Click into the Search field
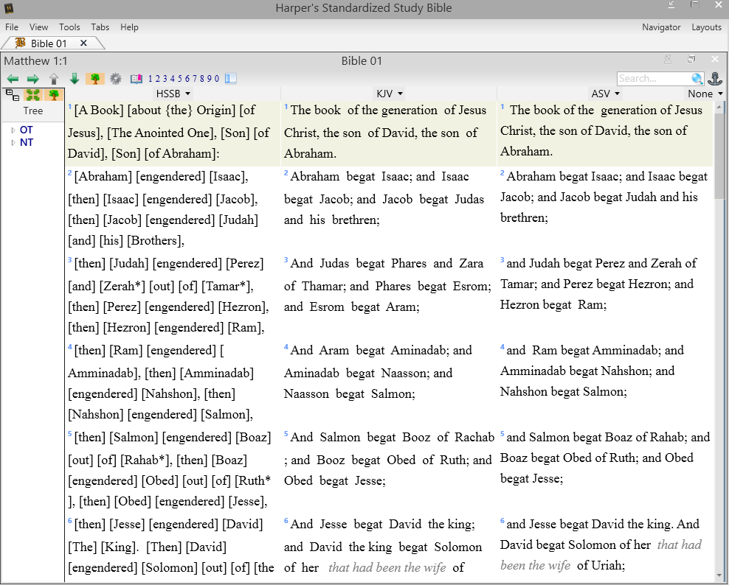This screenshot has height=585, width=729. click(654, 78)
